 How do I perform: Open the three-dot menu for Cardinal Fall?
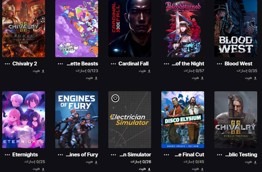[113, 64]
